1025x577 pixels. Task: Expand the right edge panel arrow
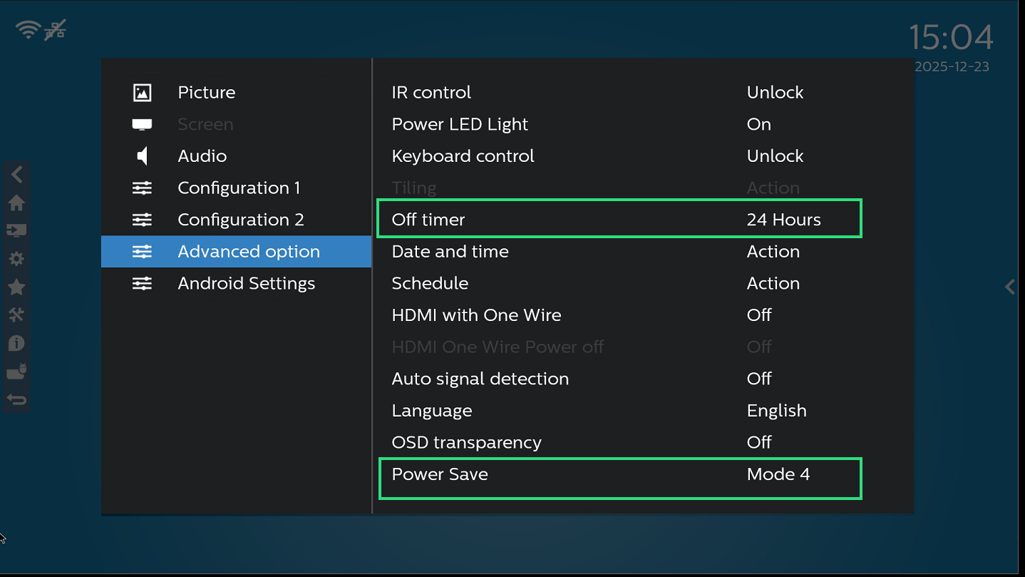(1009, 287)
